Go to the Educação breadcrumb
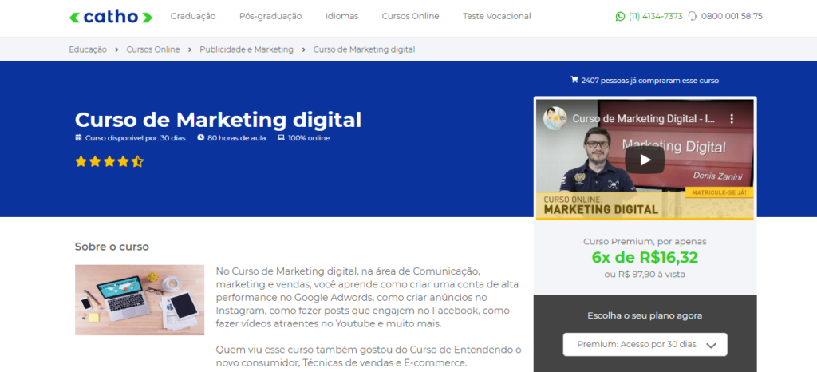Image resolution: width=817 pixels, height=372 pixels. [x=88, y=49]
